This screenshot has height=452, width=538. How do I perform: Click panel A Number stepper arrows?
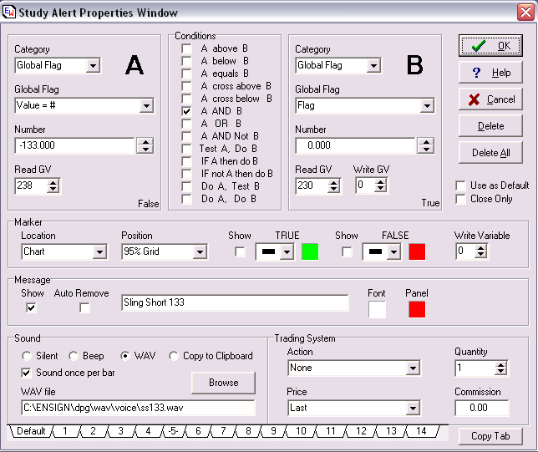tap(145, 146)
